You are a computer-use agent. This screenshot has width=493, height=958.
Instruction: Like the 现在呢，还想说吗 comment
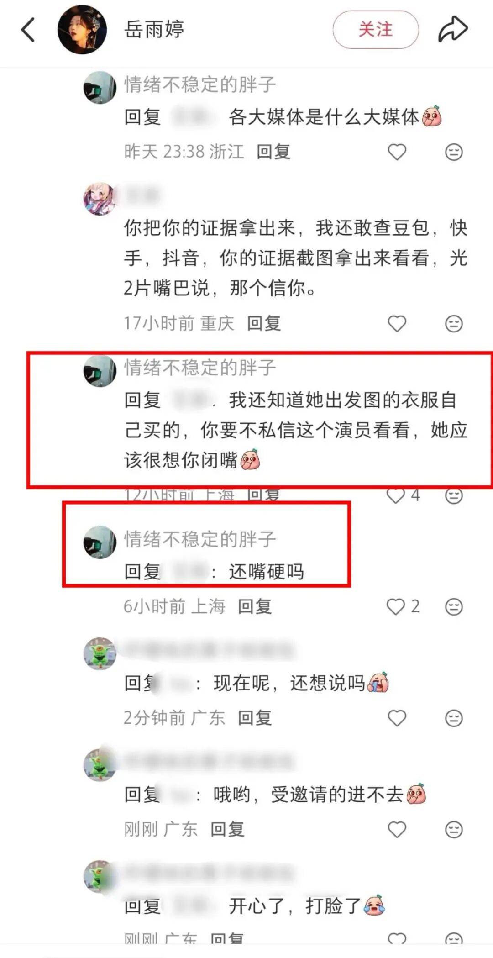397,718
